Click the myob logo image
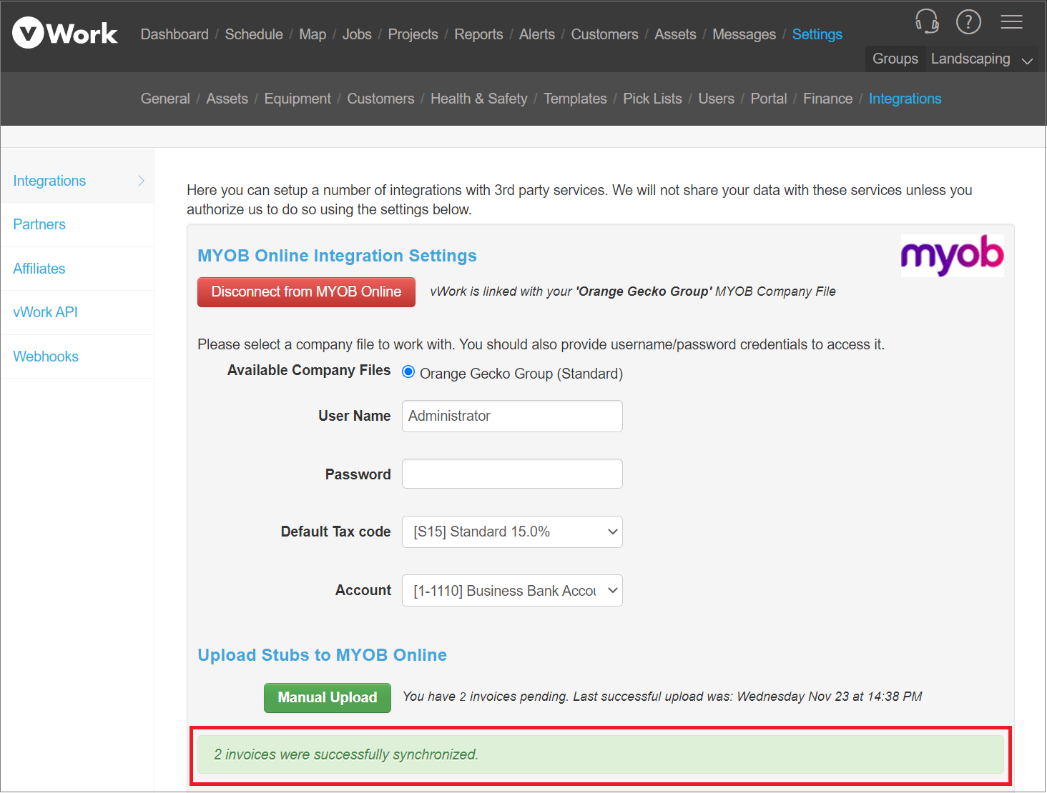This screenshot has height=793, width=1047. (x=952, y=255)
